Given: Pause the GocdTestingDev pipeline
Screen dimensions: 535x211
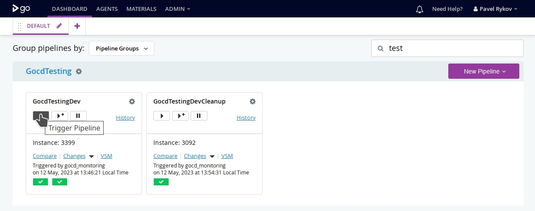Looking at the screenshot, I should point(78,116).
